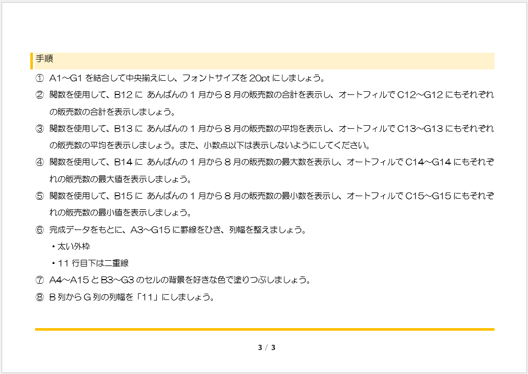Click the line 'れの販売数の最小値を表示しましょう。'
This screenshot has height=374, width=528.
tap(121, 213)
